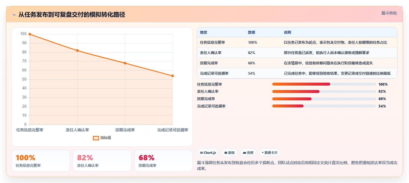Click x-axis label 任务信息完整率 under the chart

30,130
